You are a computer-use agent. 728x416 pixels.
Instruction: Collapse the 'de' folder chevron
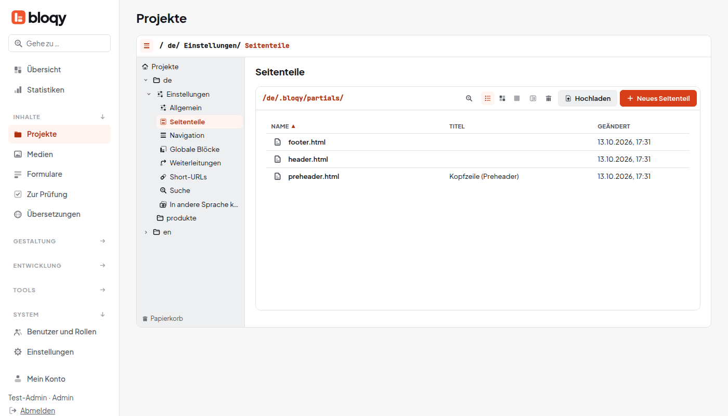coord(146,81)
